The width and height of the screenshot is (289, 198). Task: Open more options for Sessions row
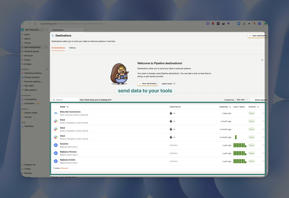(x=263, y=145)
